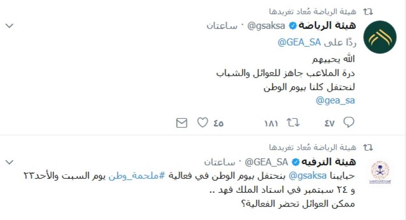The height and width of the screenshot is (220, 406).
Task: Open first tweet's chevron options menu
Action: (9, 26)
